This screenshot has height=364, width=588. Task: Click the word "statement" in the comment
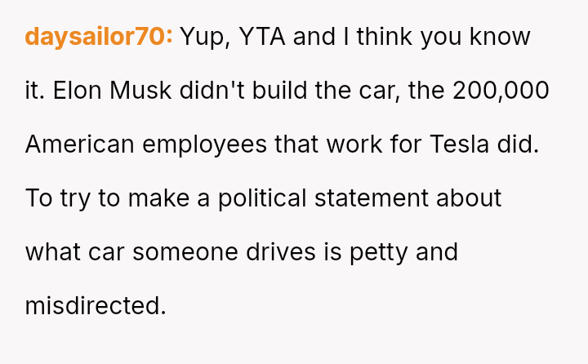click(372, 198)
